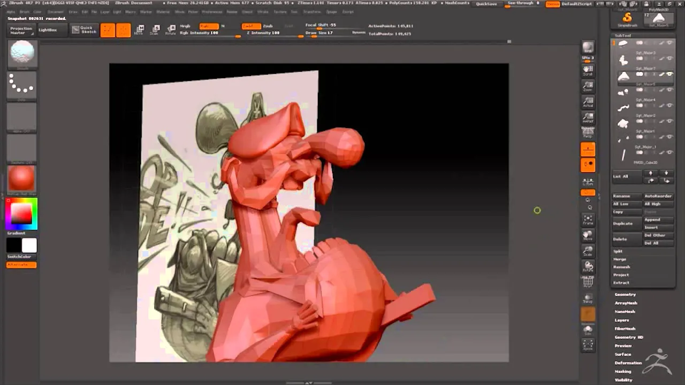Click the Xpose icon
The width and height of the screenshot is (685, 385).
coord(588,345)
